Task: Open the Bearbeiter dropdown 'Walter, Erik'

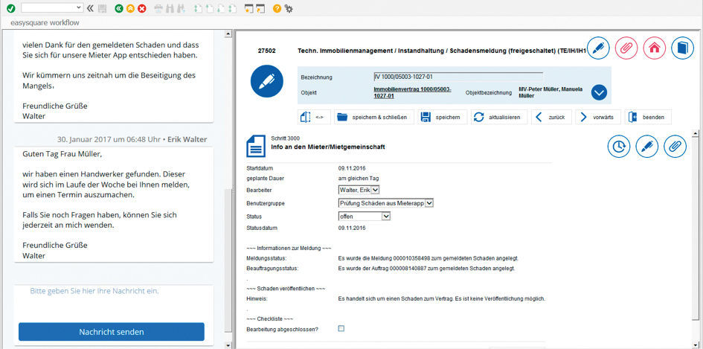Action: pyautogui.click(x=359, y=190)
